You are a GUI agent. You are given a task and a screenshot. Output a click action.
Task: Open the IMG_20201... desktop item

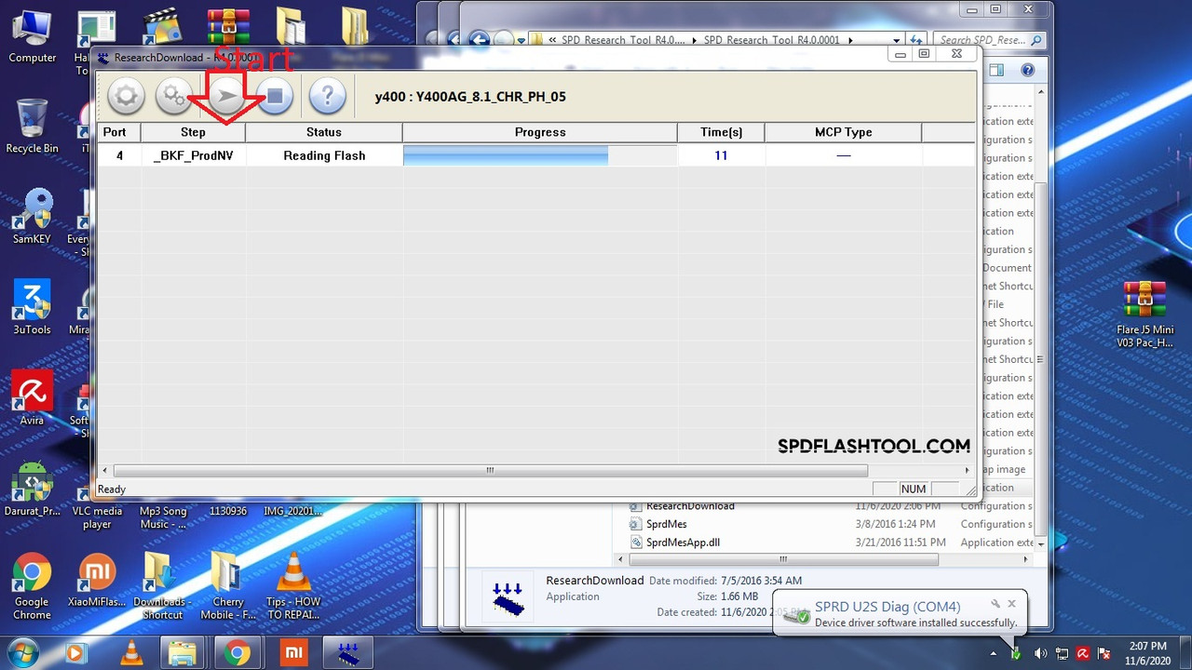pyautogui.click(x=292, y=512)
